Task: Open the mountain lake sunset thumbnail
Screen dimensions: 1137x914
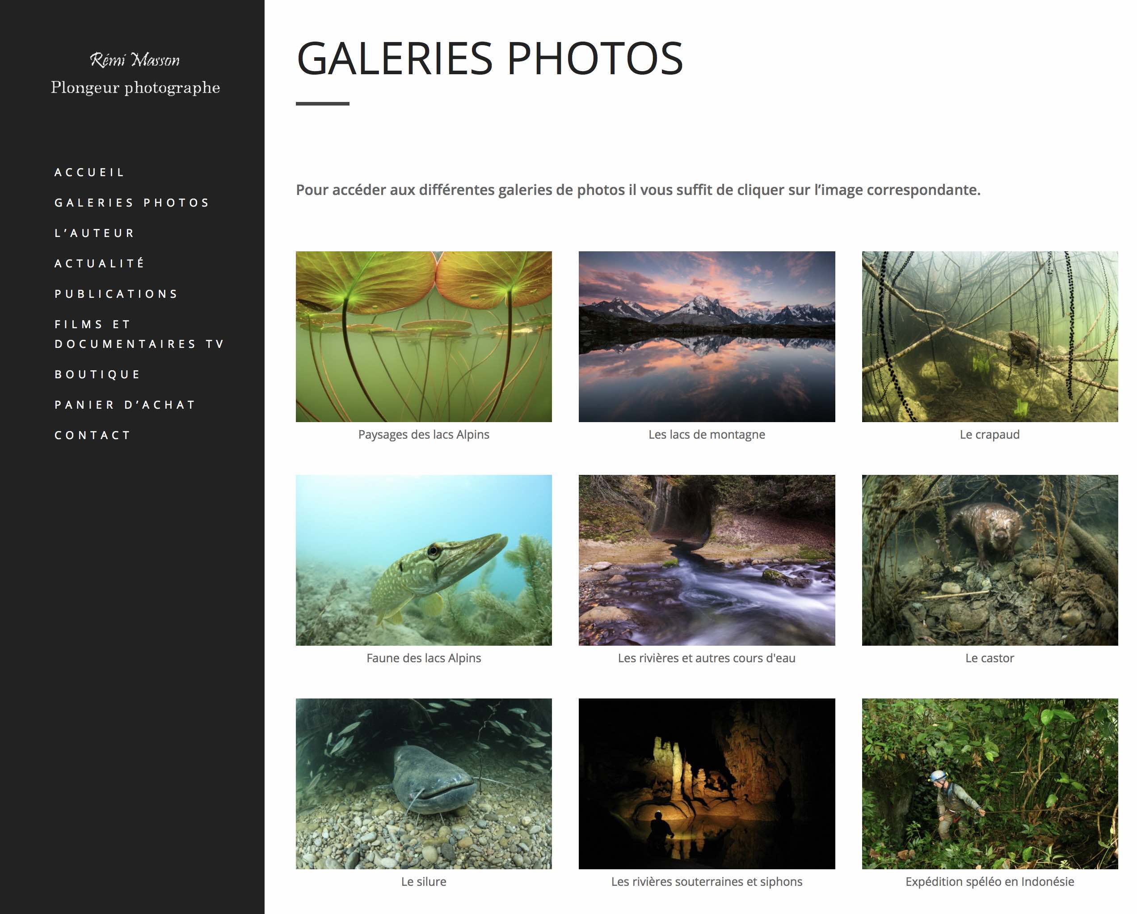Action: click(x=707, y=337)
